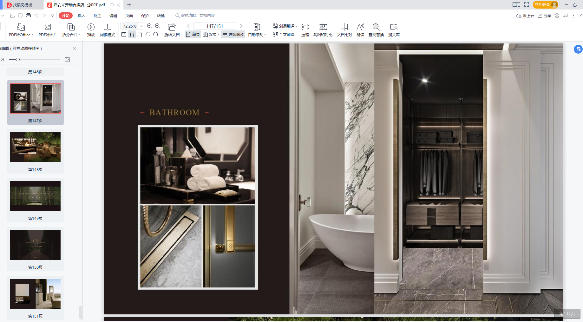Click the PDF转图片 tool icon
Screen dimensions: 583x322
[48, 27]
